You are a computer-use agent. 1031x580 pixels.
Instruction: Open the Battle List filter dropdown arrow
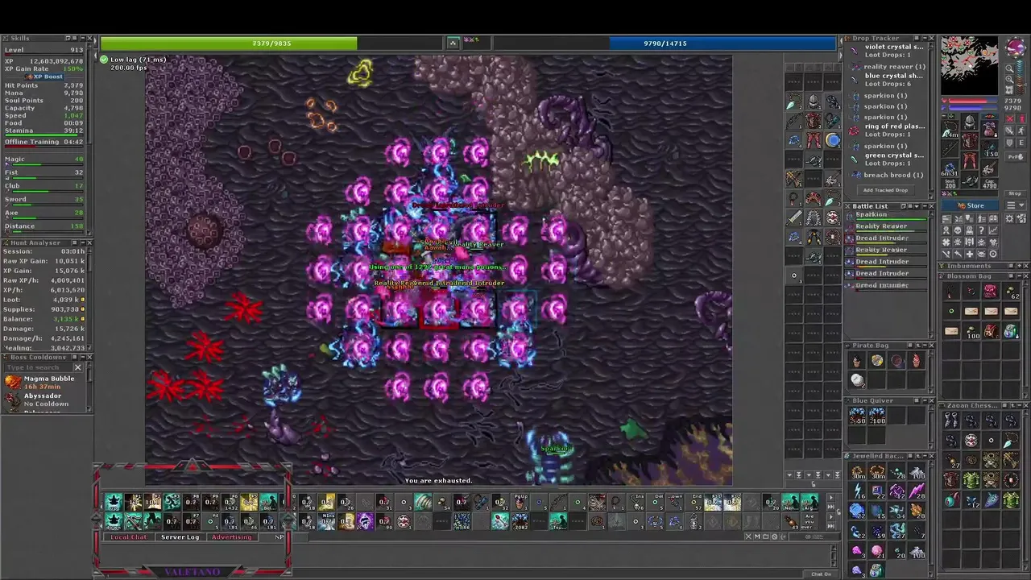[917, 206]
